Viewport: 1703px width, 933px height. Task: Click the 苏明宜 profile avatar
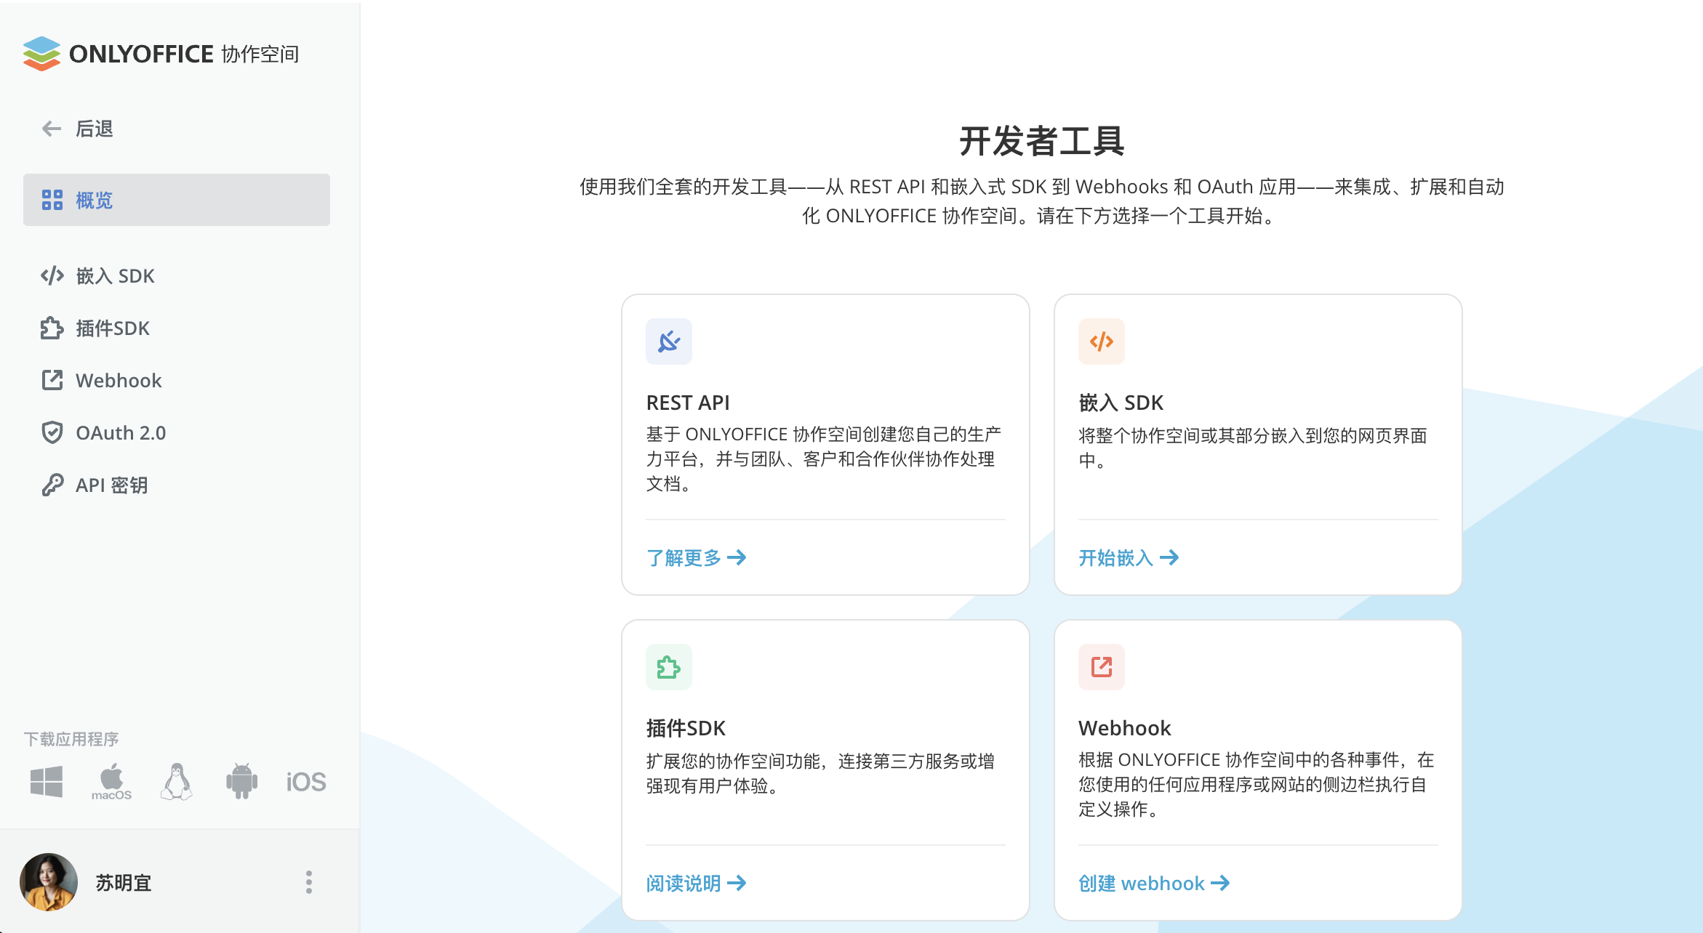click(x=49, y=882)
